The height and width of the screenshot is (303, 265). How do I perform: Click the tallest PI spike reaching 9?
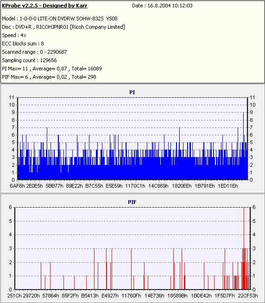click(243, 146)
